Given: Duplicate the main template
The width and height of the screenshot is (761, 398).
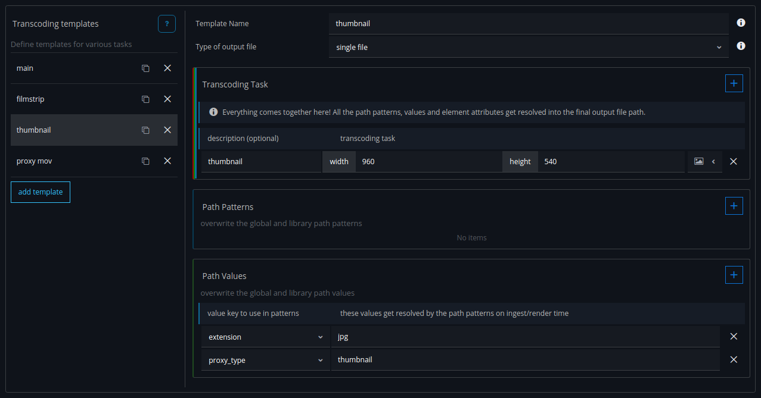Looking at the screenshot, I should click(x=145, y=68).
